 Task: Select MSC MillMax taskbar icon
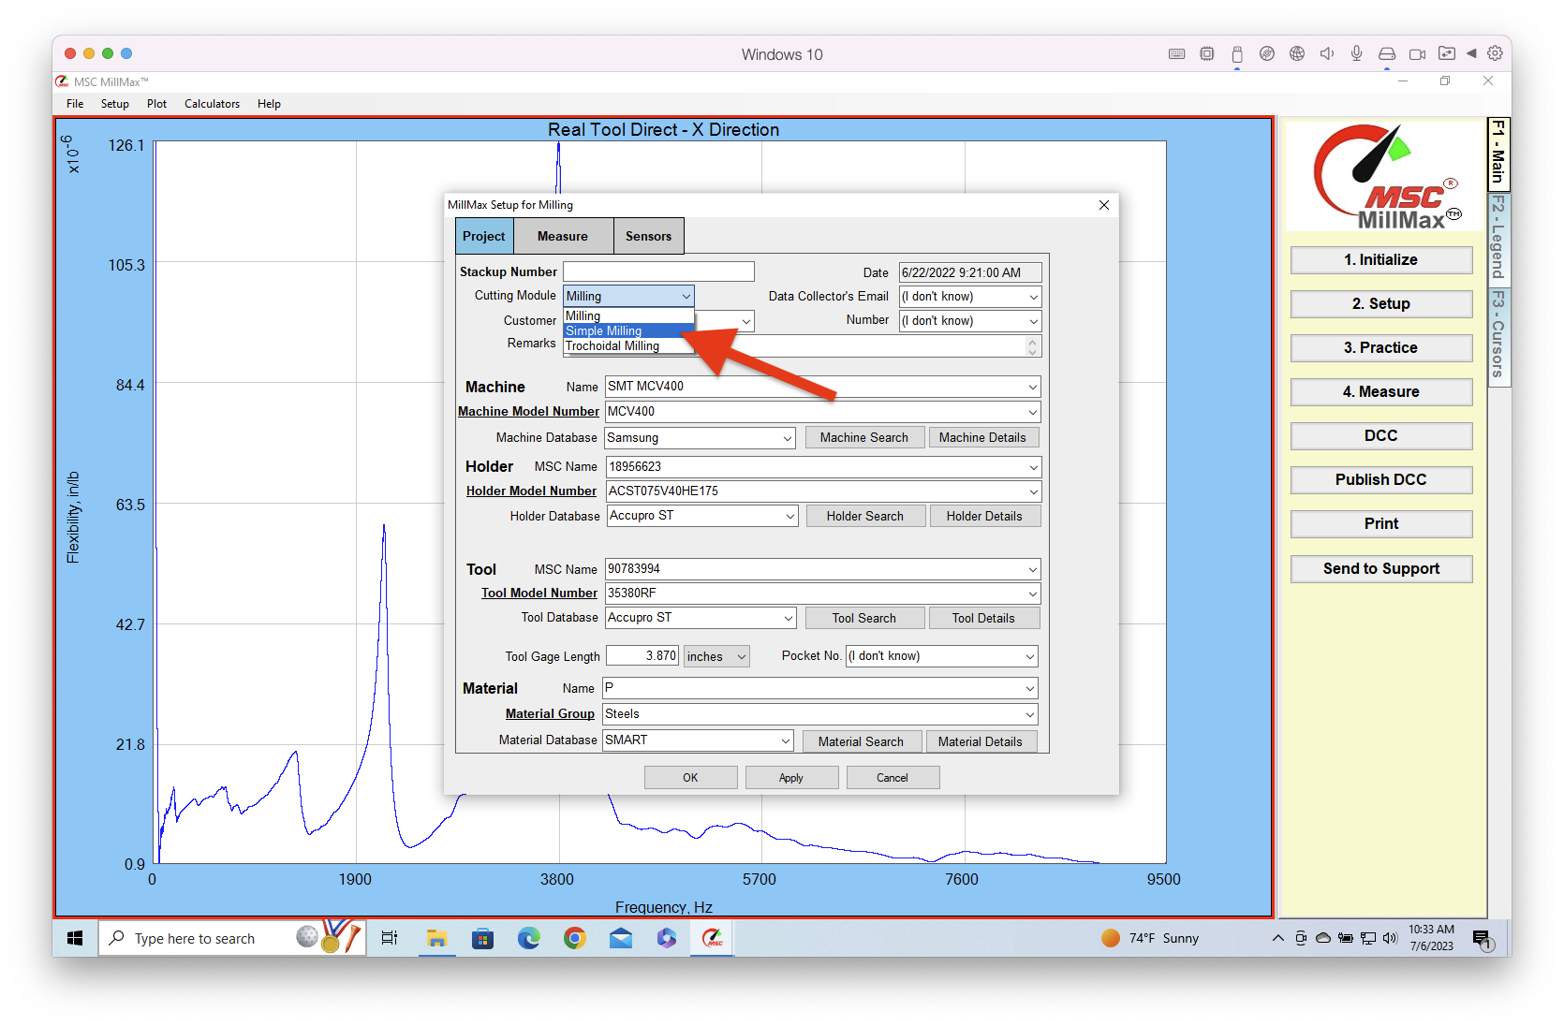712,938
